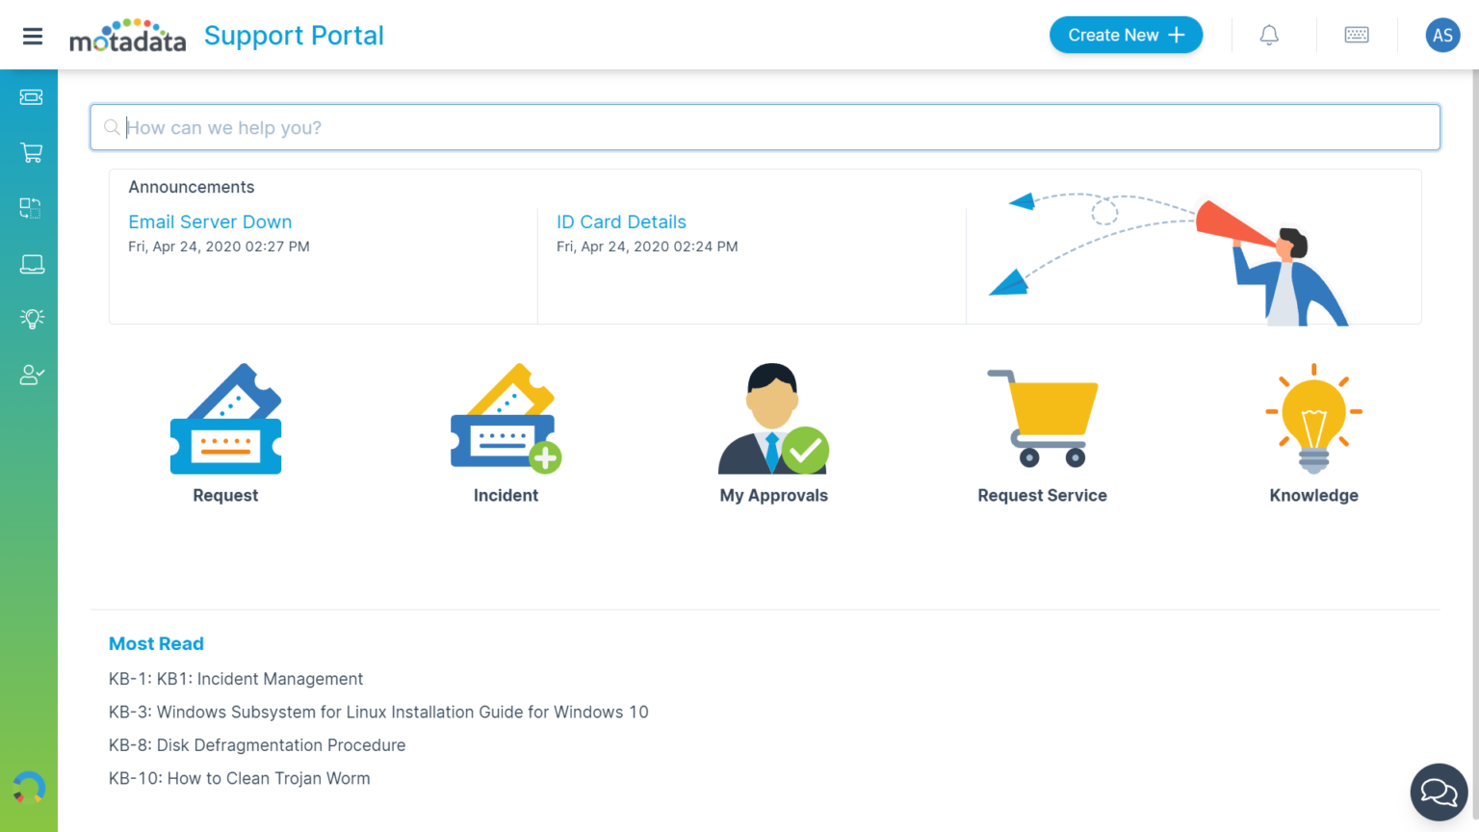Open the Request Service cart tile

(x=1042, y=433)
